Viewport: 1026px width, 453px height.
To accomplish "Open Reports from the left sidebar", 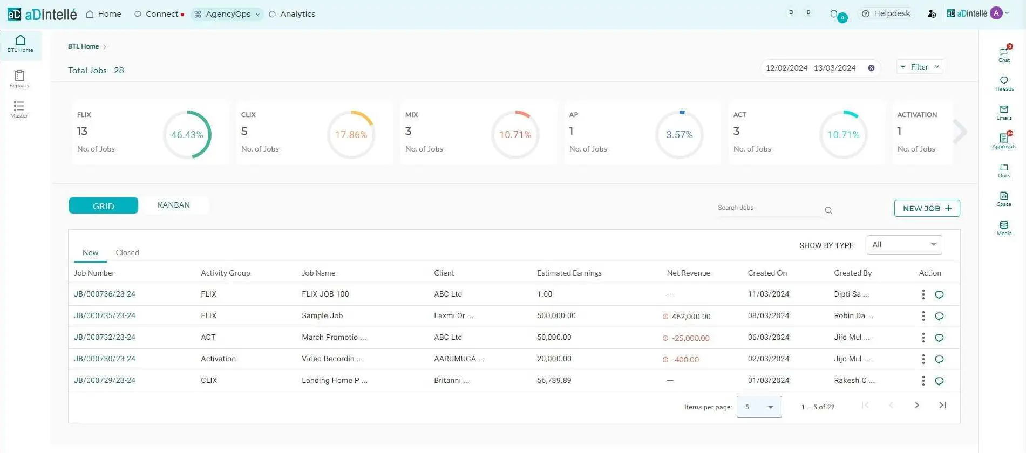I will click(x=19, y=79).
